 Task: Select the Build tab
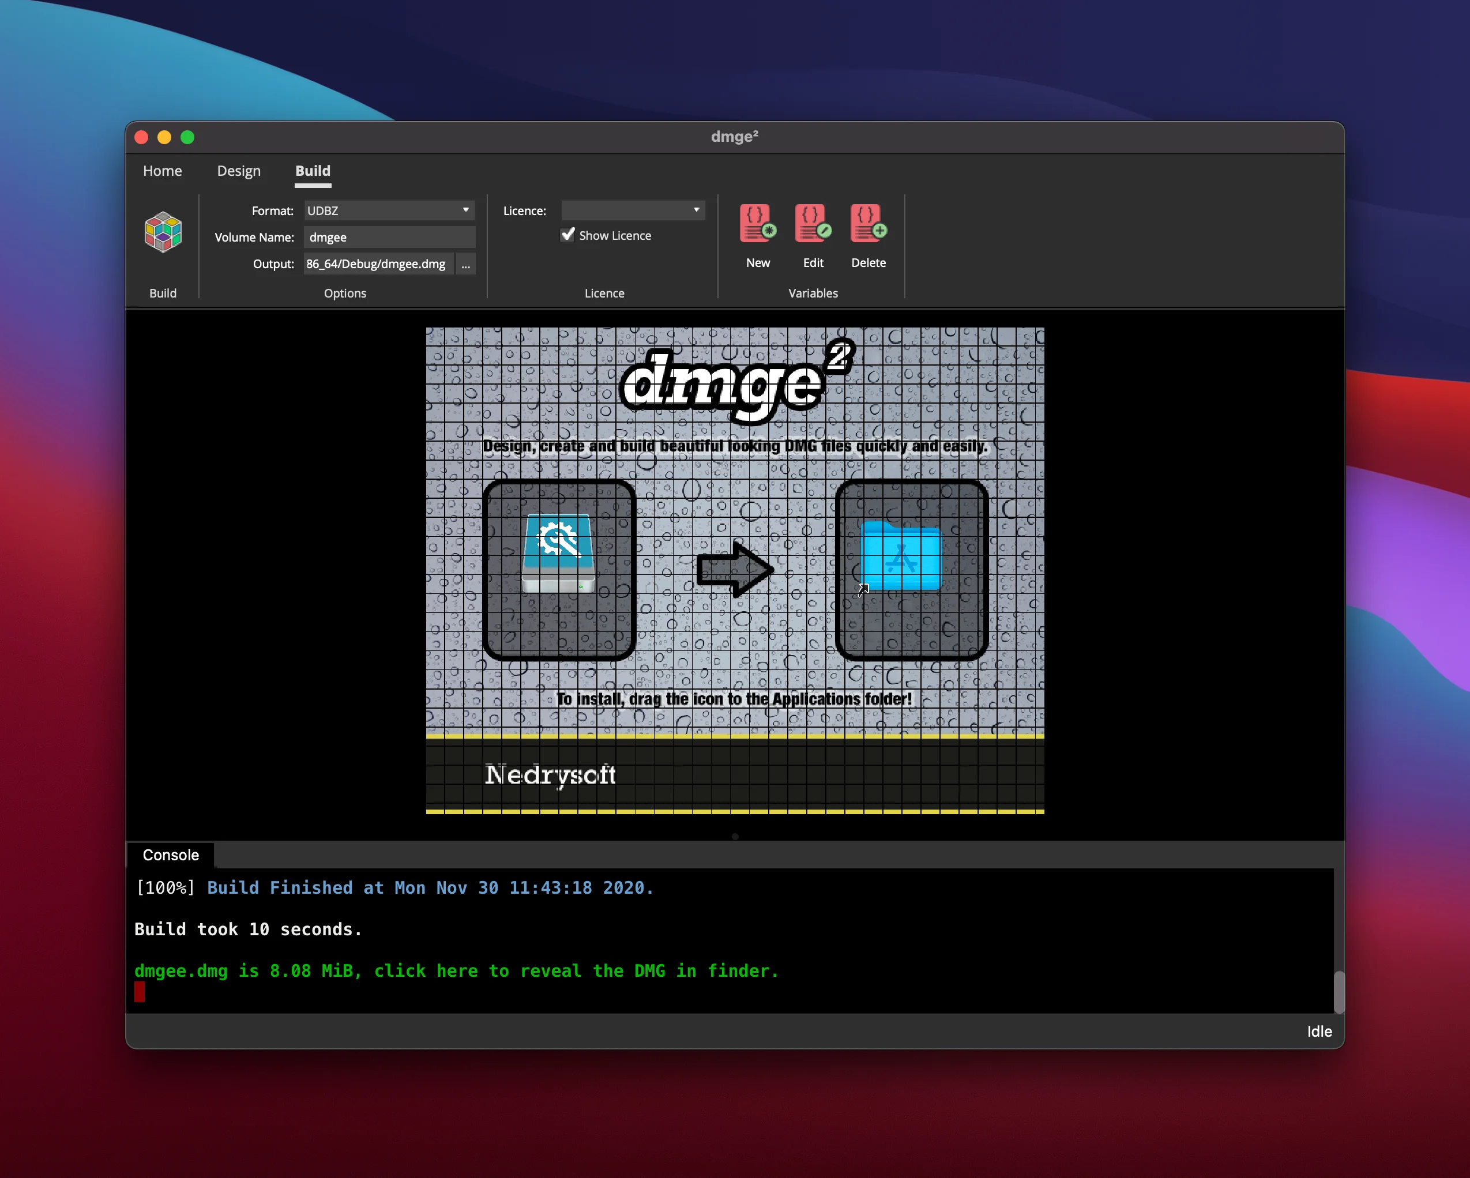click(313, 171)
